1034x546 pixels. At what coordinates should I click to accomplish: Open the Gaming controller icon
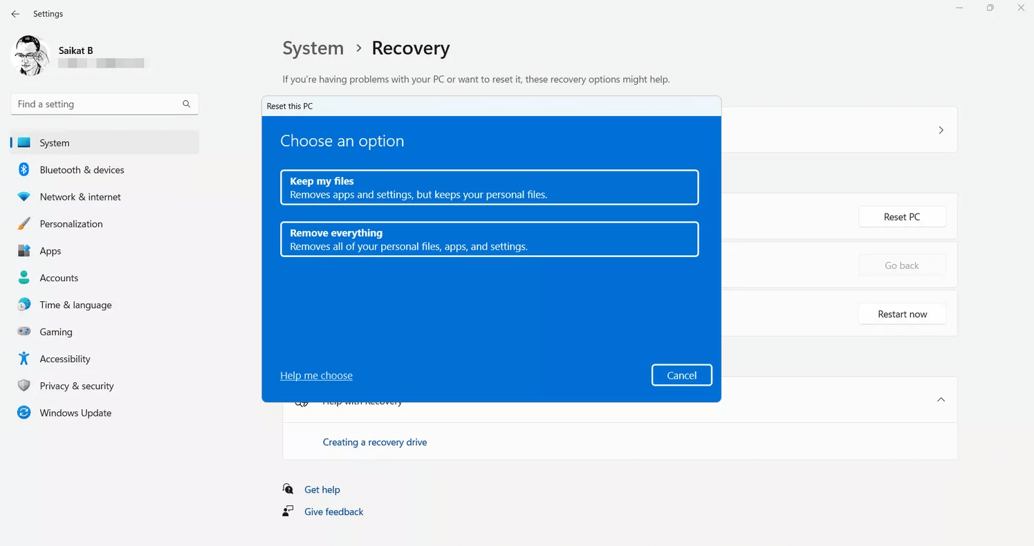point(23,332)
